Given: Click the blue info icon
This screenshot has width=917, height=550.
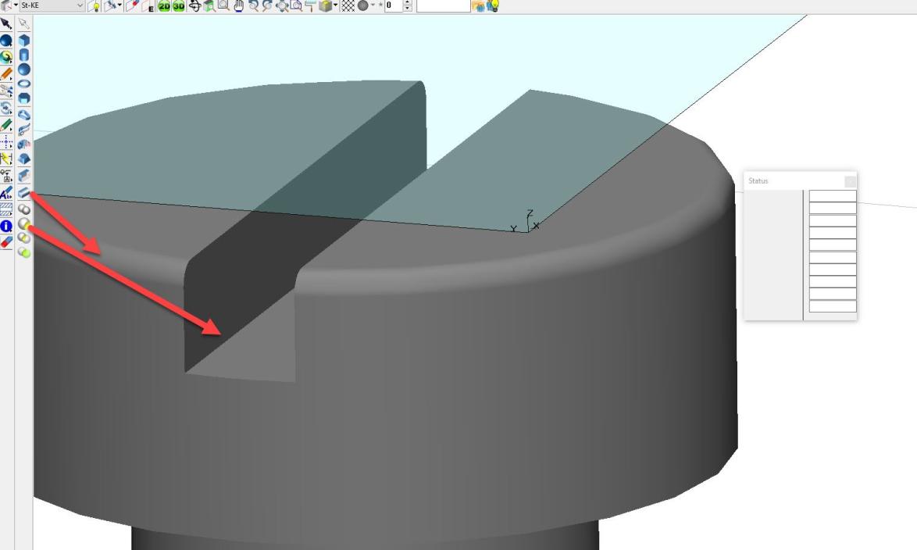Looking at the screenshot, I should pyautogui.click(x=5, y=226).
